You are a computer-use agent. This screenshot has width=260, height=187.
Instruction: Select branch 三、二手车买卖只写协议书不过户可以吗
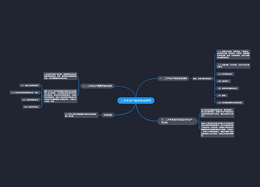pyautogui.click(x=177, y=121)
